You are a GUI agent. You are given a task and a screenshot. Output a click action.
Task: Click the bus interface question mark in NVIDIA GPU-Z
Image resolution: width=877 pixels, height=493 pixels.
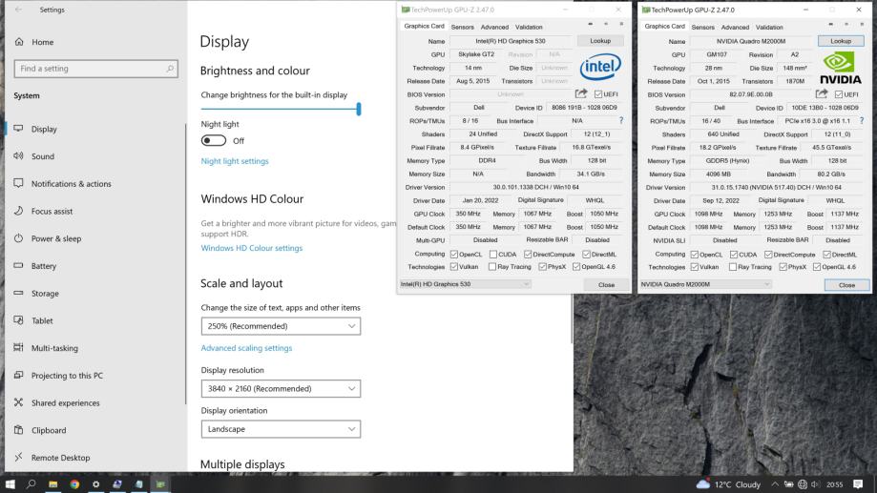(x=865, y=121)
